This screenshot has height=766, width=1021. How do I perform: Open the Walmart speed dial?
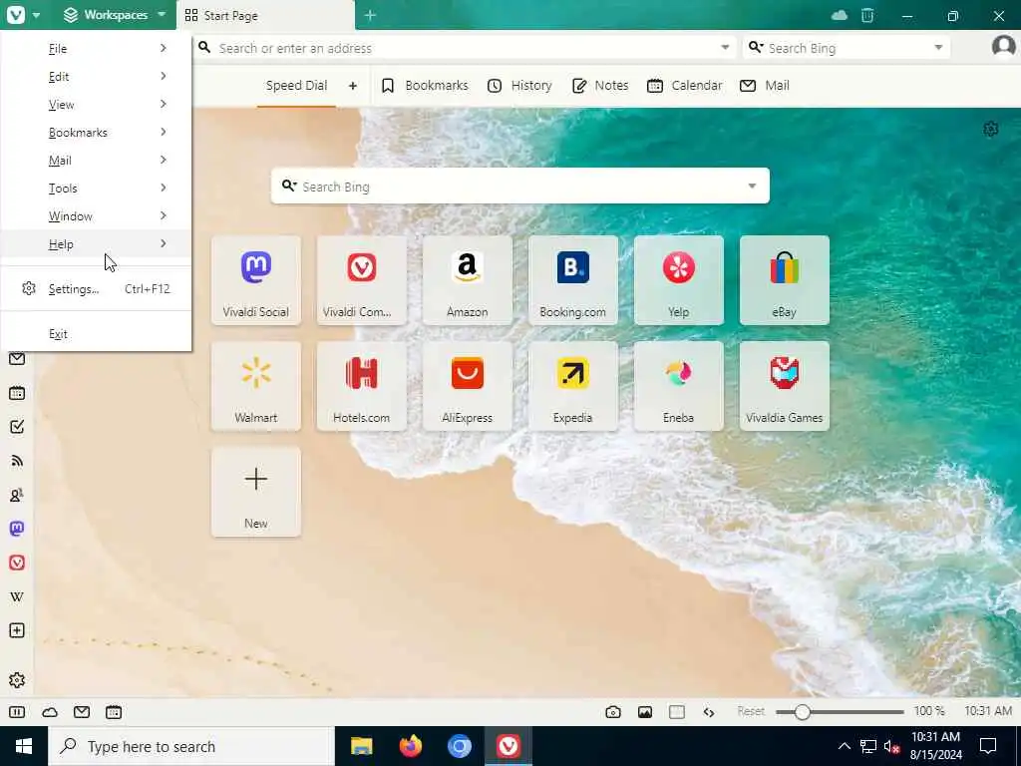click(256, 386)
